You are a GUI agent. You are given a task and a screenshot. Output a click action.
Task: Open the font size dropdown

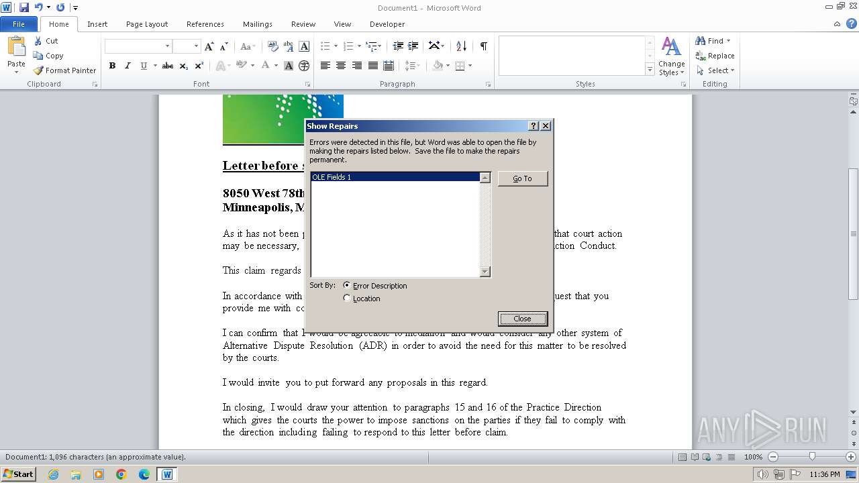tap(196, 46)
